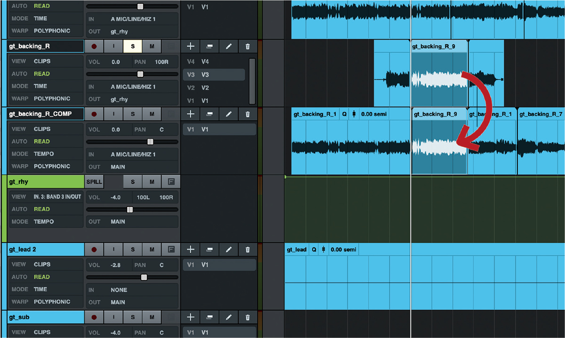Image resolution: width=565 pixels, height=338 pixels.
Task: Click the Q button on the gt_backing_R_1 clip
Action: (x=344, y=114)
